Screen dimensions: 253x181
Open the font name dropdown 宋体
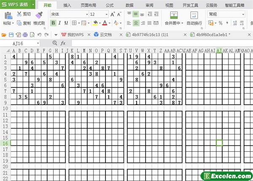coord(87,14)
